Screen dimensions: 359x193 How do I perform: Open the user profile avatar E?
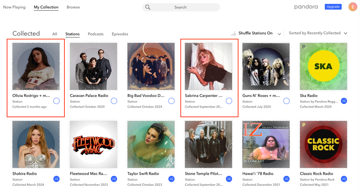point(353,7)
